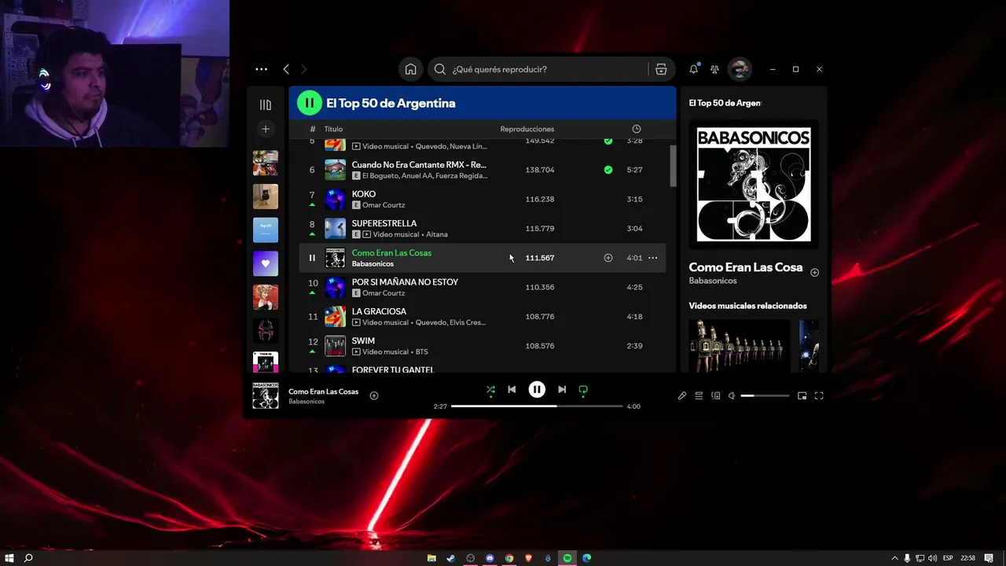1006x566 pixels.
Task: Select the track LA GRACIOSA
Action: click(379, 311)
